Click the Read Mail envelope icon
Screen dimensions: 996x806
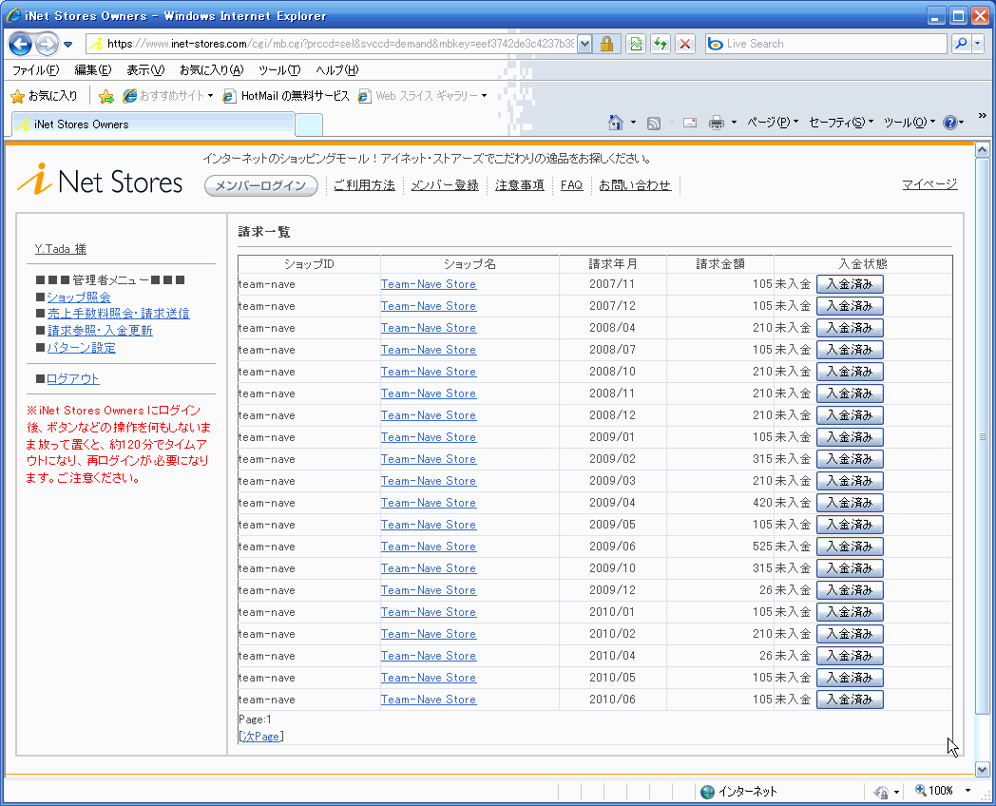[x=689, y=123]
